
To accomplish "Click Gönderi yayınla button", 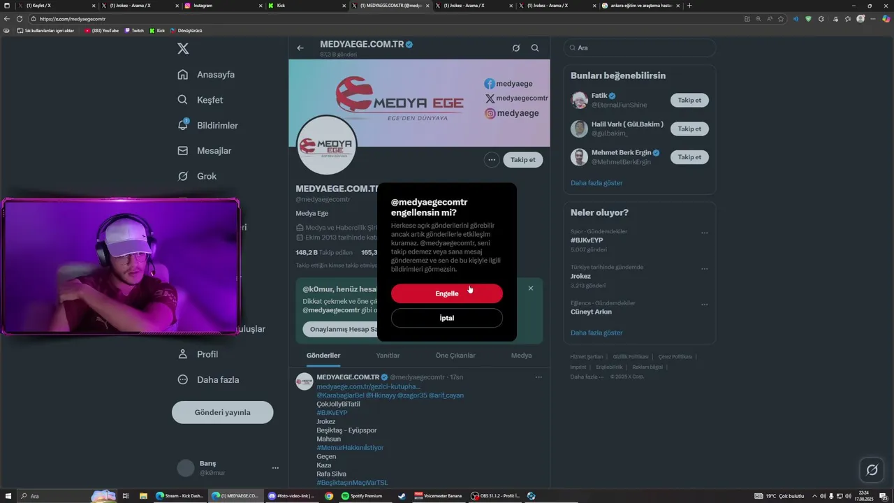I will 223,412.
